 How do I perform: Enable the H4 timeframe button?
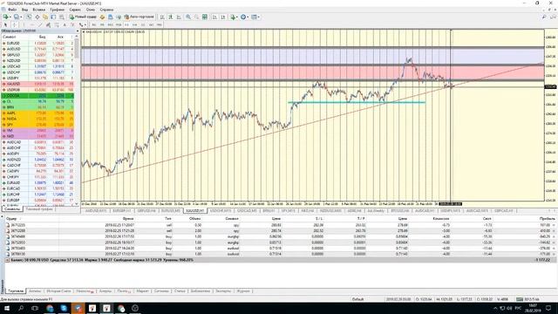pos(134,24)
